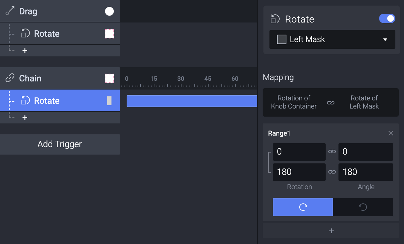
Task: Toggle the Rotate response switch off
Action: [387, 18]
